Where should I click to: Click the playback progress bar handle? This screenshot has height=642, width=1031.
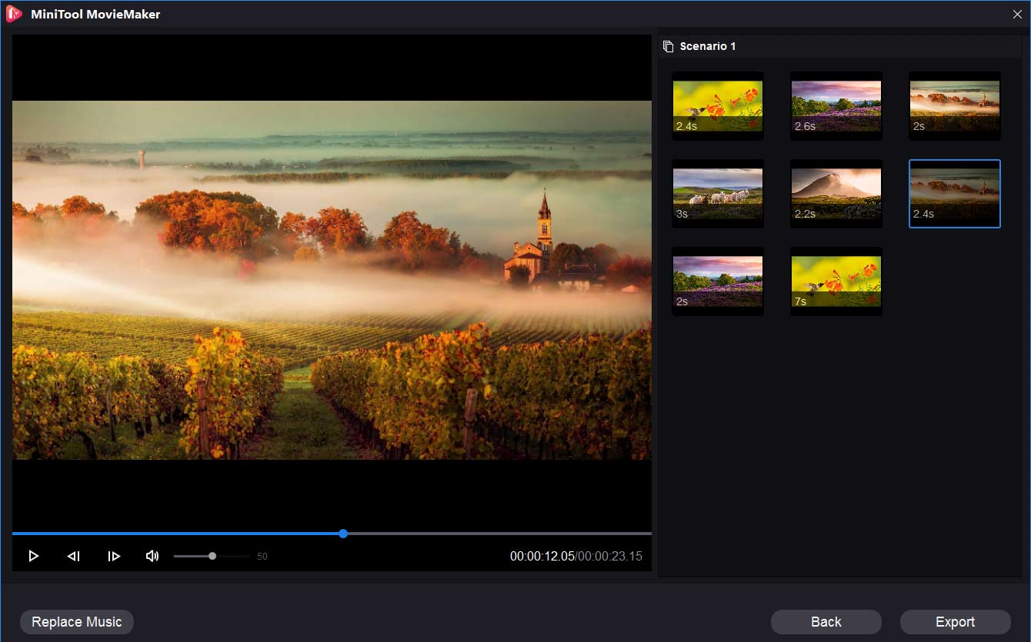tap(342, 533)
